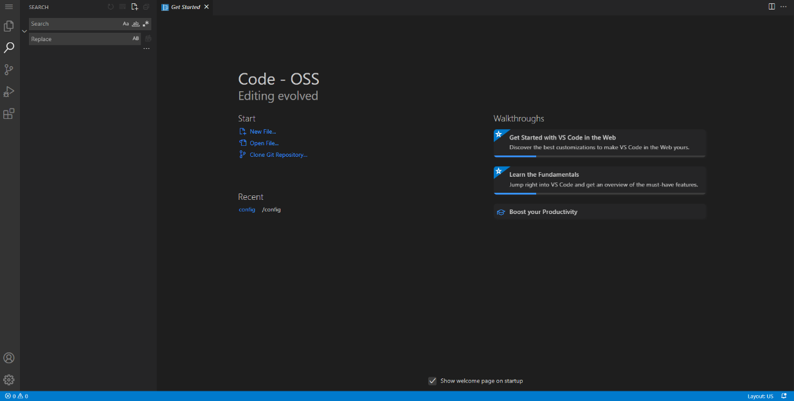
Task: Click the Collapse All results icon
Action: click(146, 7)
